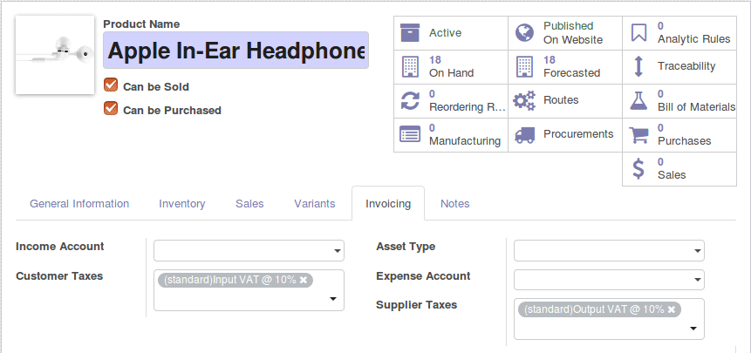Click the truck icon for Procurements
751x353 pixels.
pos(524,135)
